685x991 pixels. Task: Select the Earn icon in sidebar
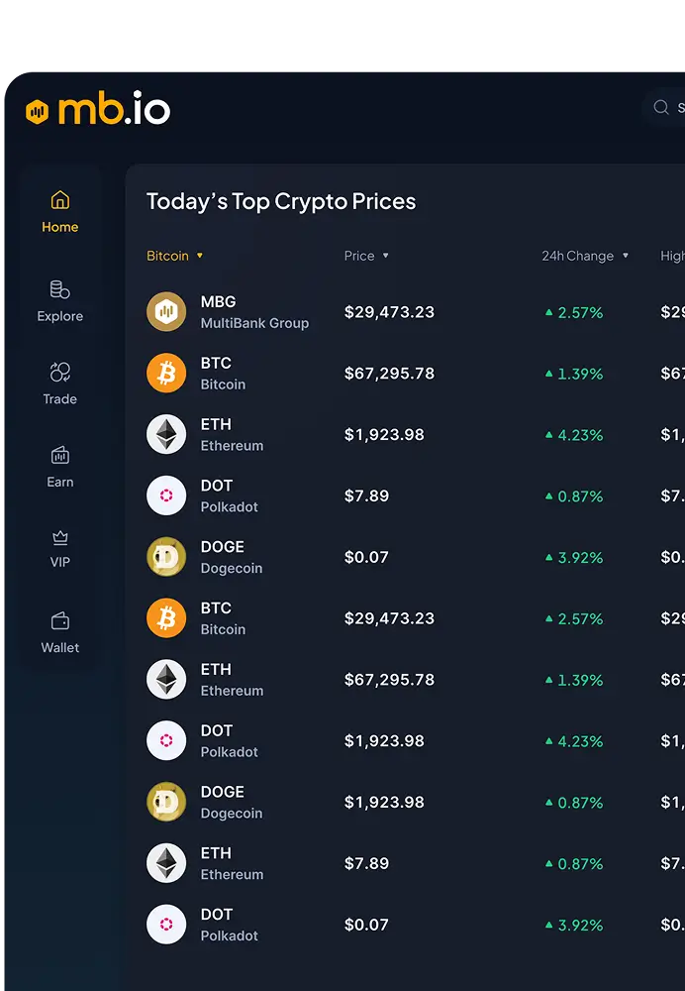tap(60, 455)
